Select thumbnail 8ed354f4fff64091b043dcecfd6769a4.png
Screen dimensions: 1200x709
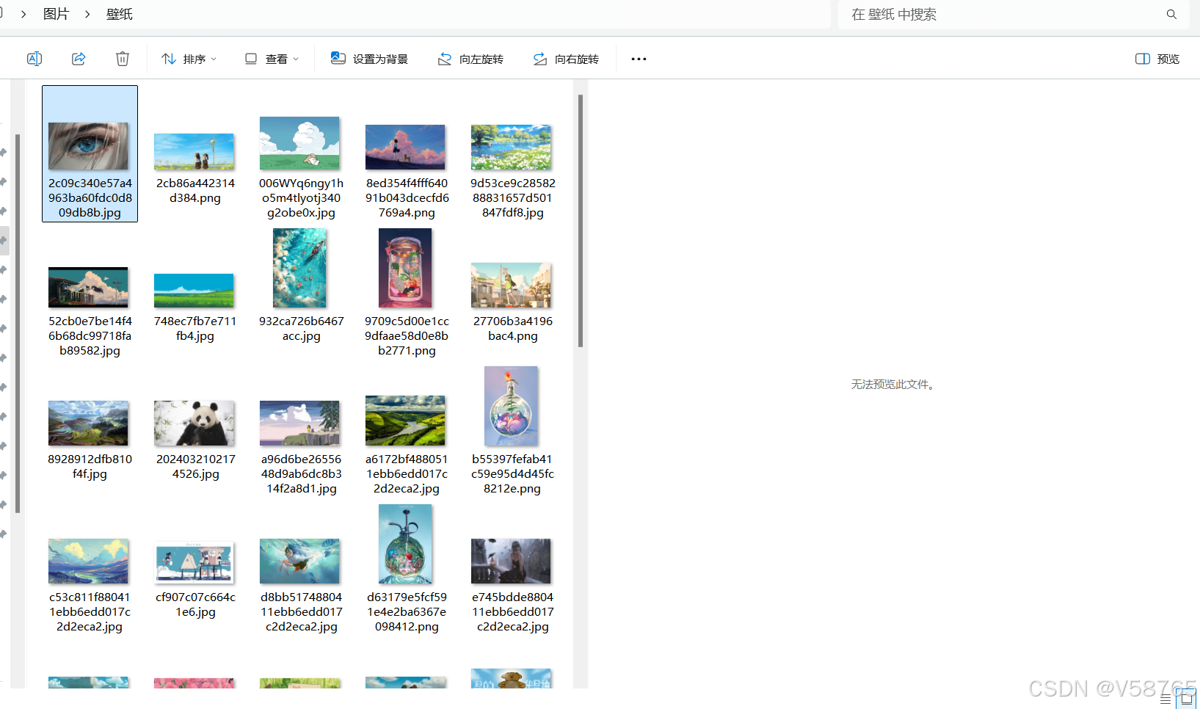coord(405,147)
